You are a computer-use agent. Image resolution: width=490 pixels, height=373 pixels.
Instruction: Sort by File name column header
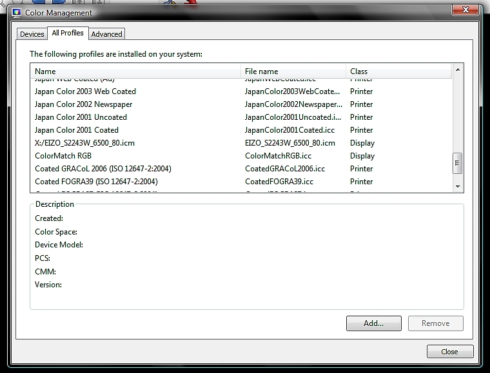[293, 72]
